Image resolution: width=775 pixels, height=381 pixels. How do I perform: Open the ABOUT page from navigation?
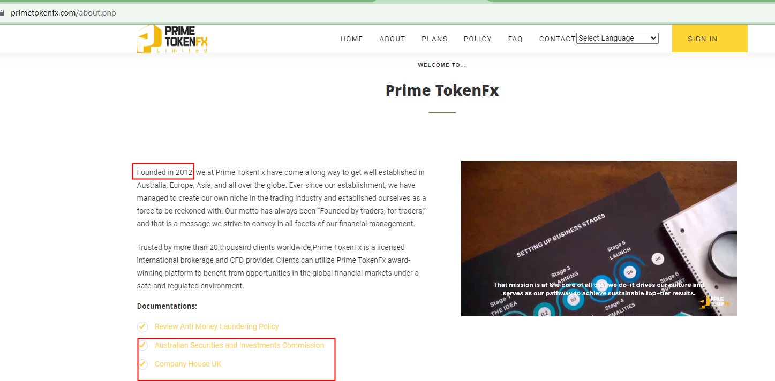tap(393, 39)
